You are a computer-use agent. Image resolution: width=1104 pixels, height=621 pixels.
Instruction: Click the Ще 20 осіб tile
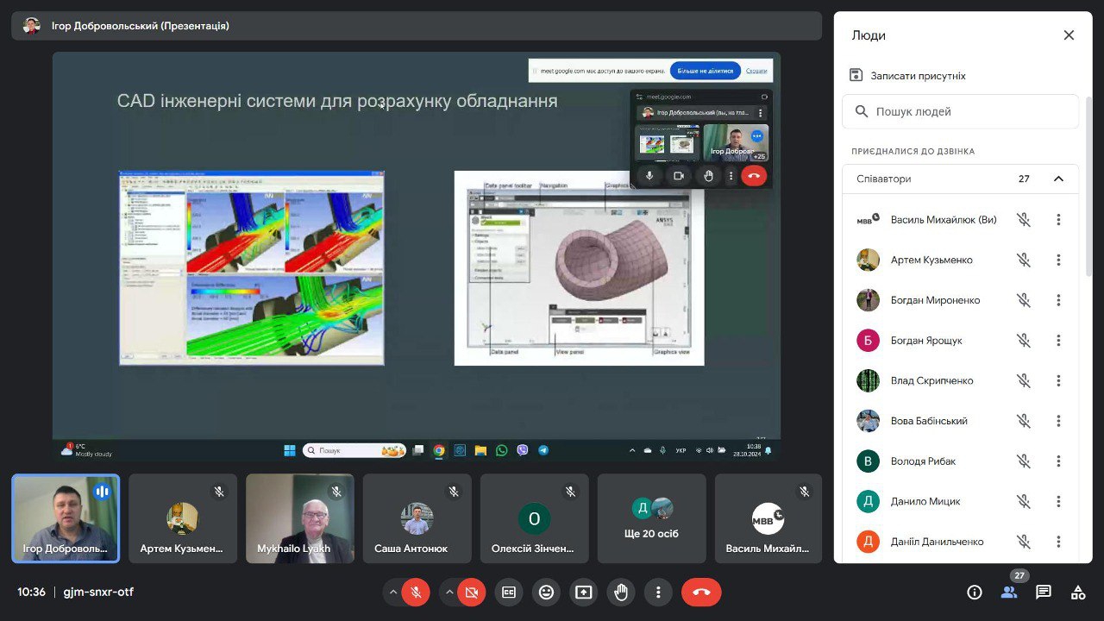coord(651,518)
